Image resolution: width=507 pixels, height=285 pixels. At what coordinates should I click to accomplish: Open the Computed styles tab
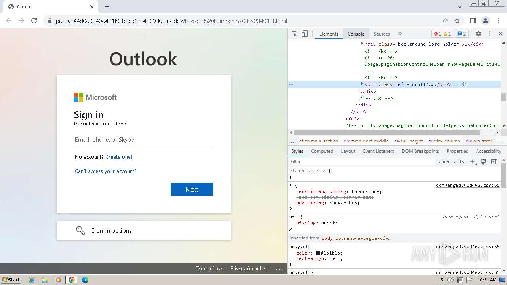coord(322,151)
